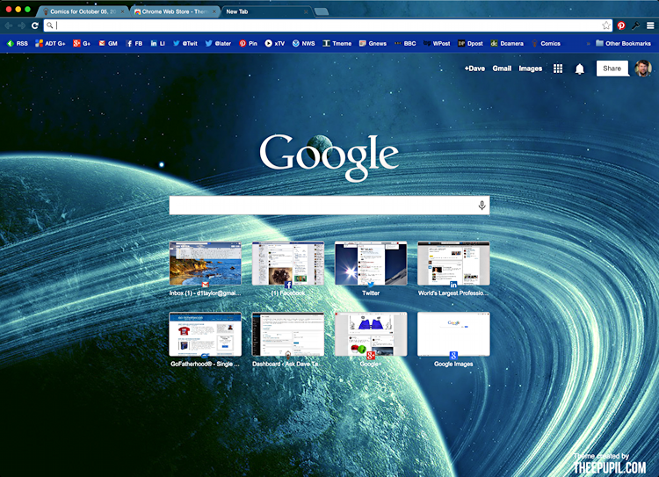Go forward with the forward arrow
Image resolution: width=659 pixels, height=477 pixels.
coord(22,25)
